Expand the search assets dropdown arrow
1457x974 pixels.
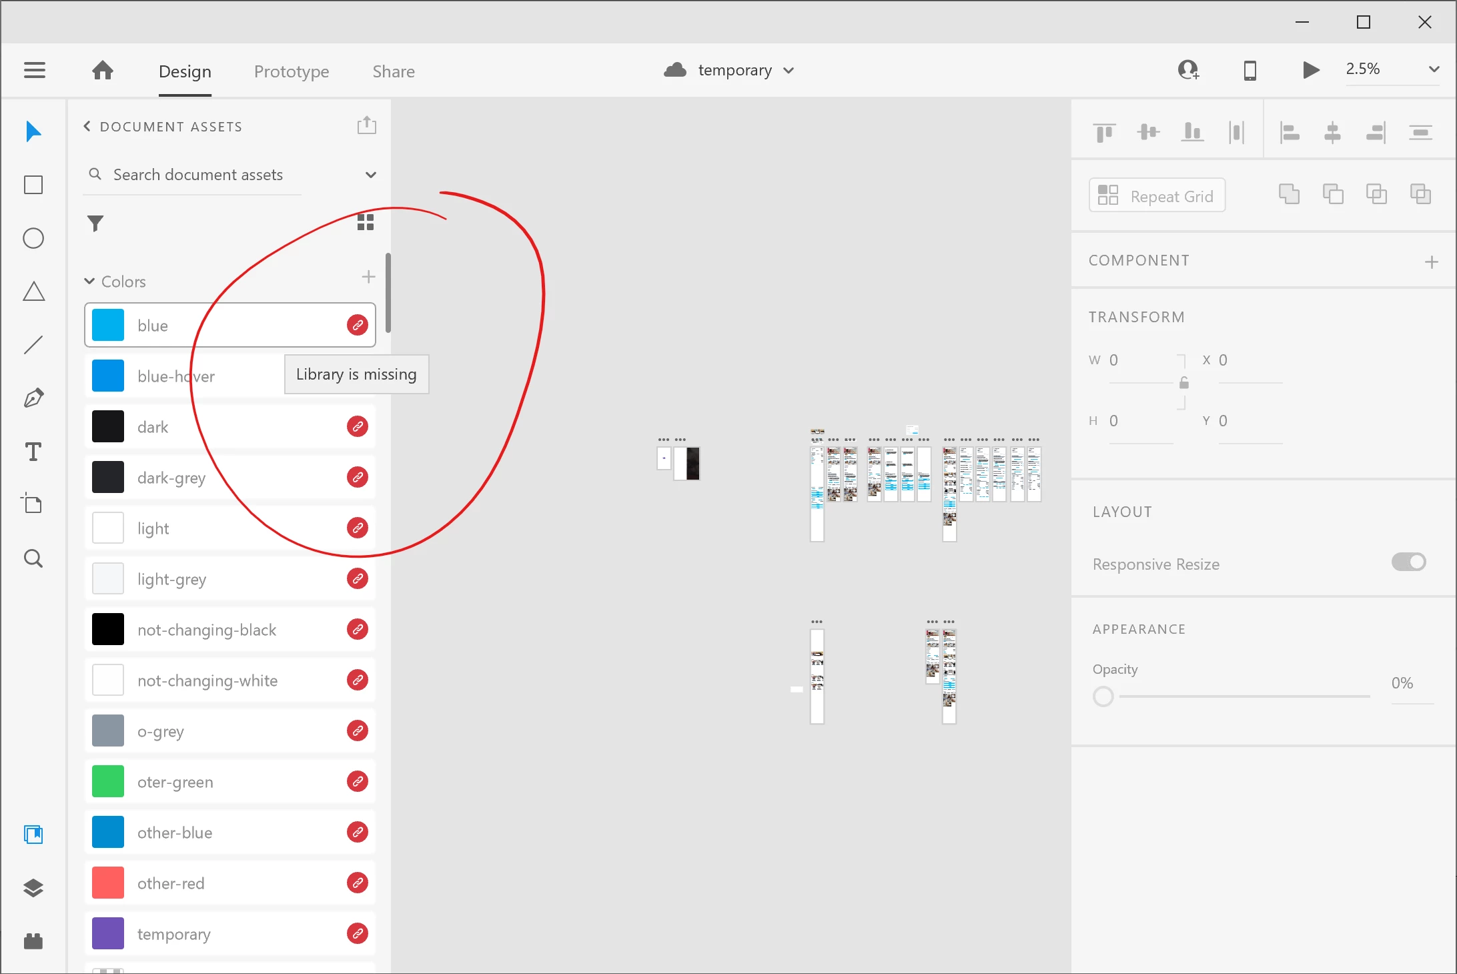point(371,175)
